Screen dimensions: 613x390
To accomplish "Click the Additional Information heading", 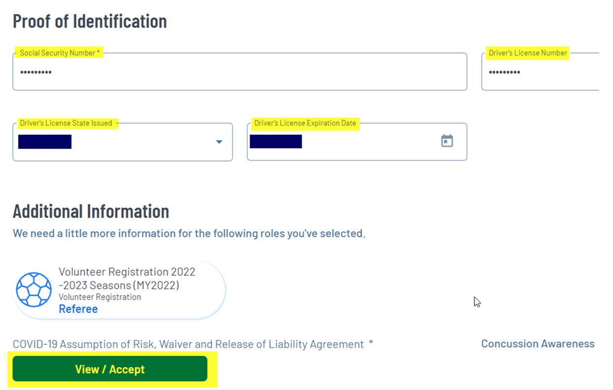I will [91, 211].
